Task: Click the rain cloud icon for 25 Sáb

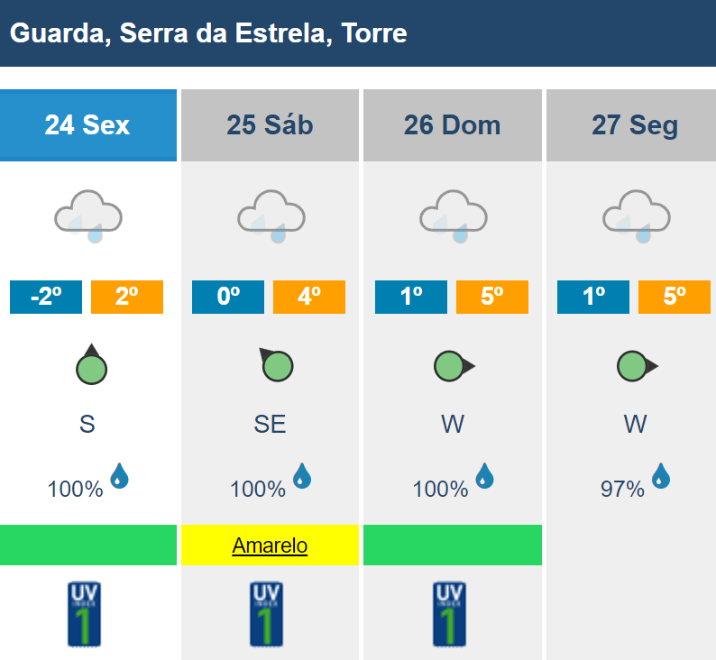Action: (271, 216)
